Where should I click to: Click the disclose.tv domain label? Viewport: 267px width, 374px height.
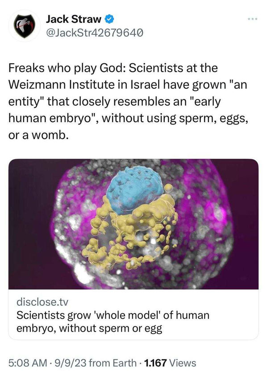pos(42,302)
